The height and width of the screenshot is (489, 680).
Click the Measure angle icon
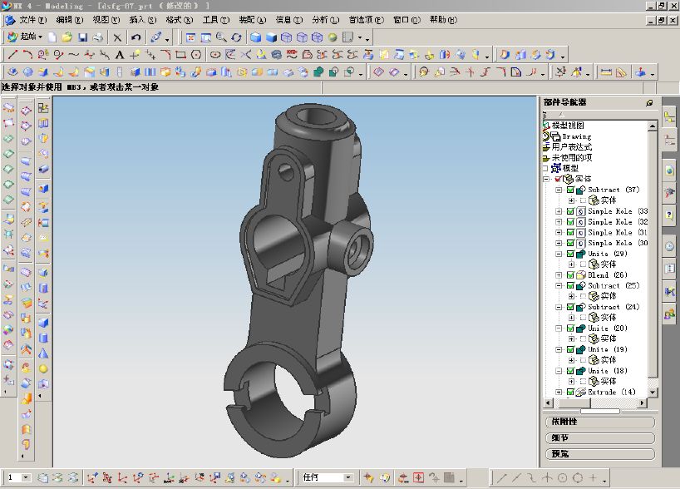coord(622,72)
